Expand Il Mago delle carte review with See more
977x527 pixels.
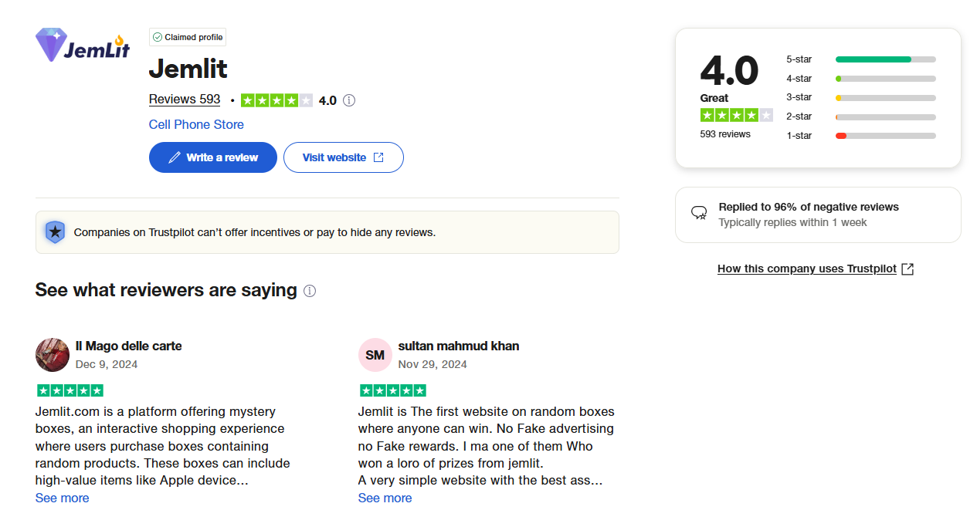point(62,498)
